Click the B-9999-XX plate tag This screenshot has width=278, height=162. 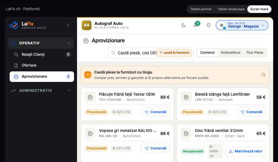tap(215, 151)
